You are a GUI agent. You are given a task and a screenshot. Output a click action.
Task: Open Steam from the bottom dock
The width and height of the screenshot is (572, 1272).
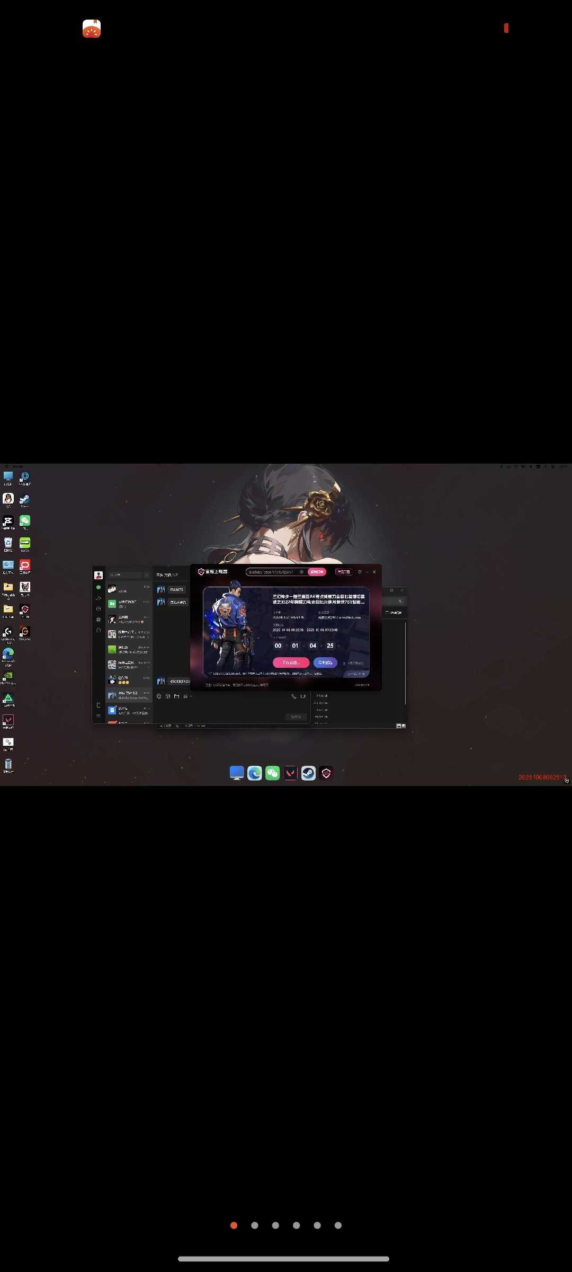[x=308, y=773]
